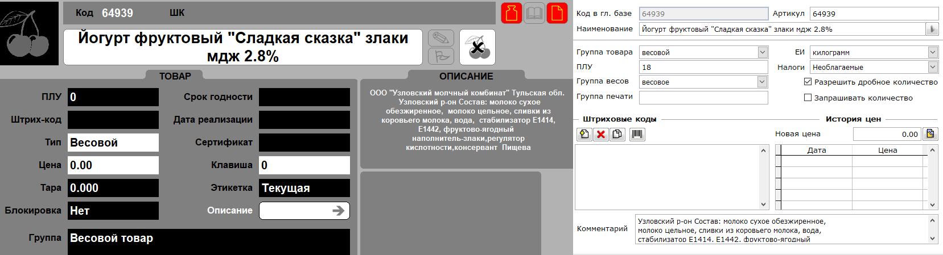Click the 'Дата реализации' field
The width and height of the screenshot is (943, 255).
coord(304,120)
